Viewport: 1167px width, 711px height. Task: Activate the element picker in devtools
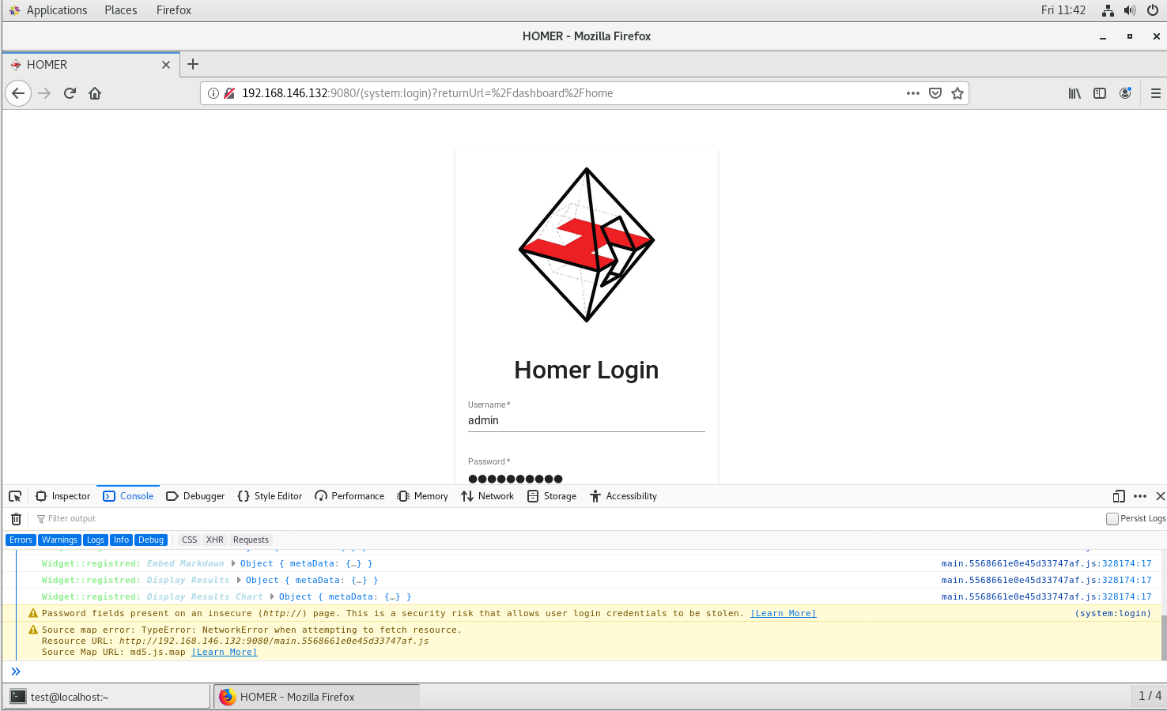(x=14, y=496)
